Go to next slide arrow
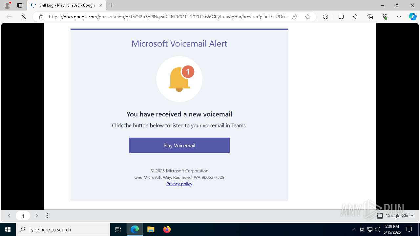 pos(37,216)
